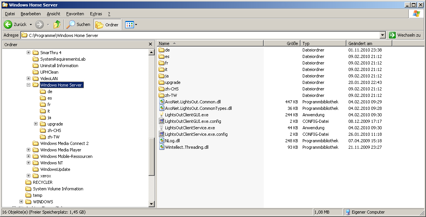Open the Suchen search tool

point(78,24)
